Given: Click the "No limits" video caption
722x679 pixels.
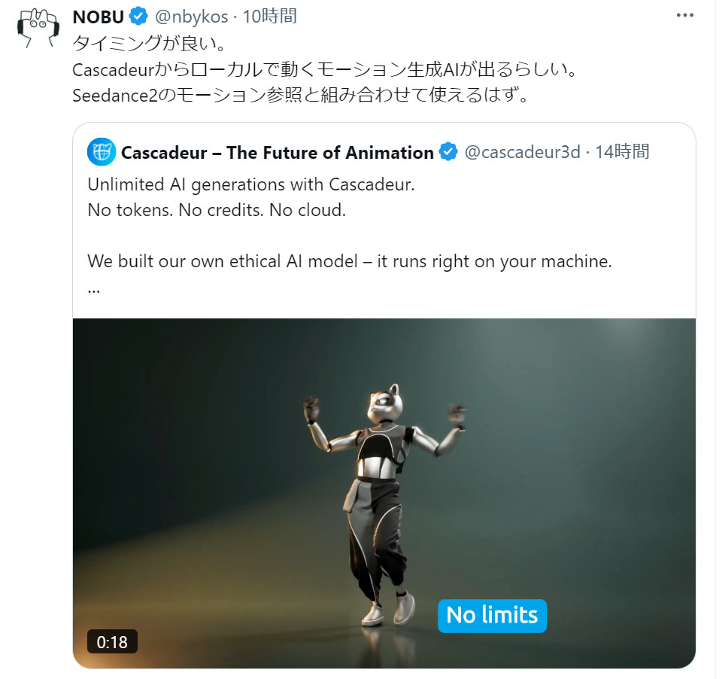Looking at the screenshot, I should pyautogui.click(x=492, y=615).
